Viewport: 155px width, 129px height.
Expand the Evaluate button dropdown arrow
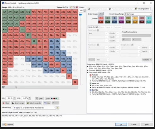click(151, 60)
